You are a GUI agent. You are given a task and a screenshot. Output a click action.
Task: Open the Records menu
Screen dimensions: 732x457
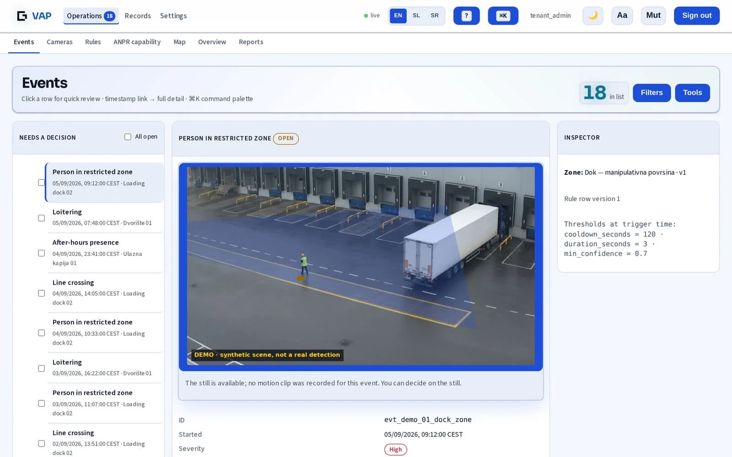click(138, 16)
